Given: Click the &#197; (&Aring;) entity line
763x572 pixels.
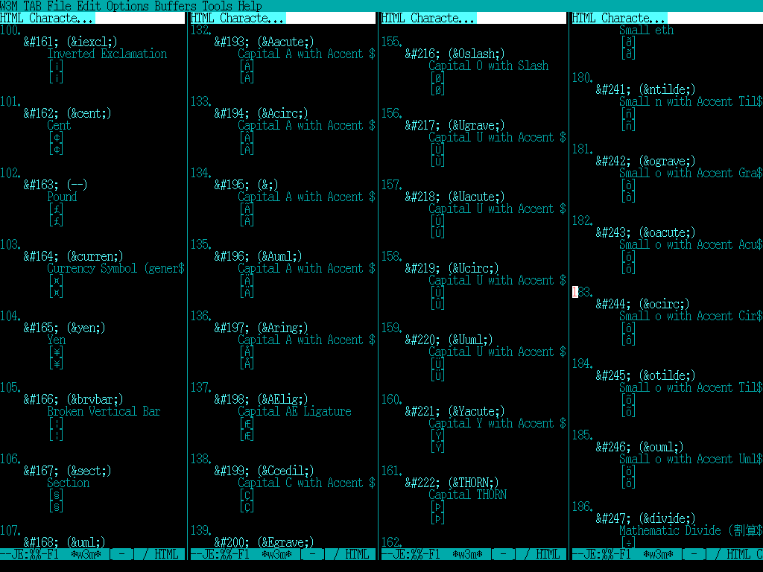Looking at the screenshot, I should coord(262,328).
